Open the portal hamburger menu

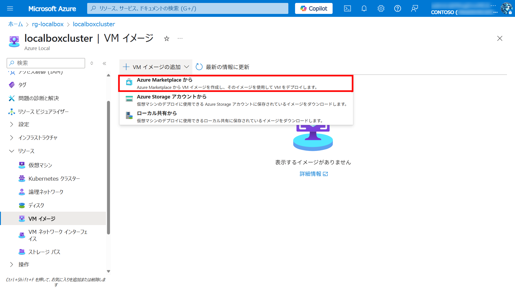click(x=10, y=9)
